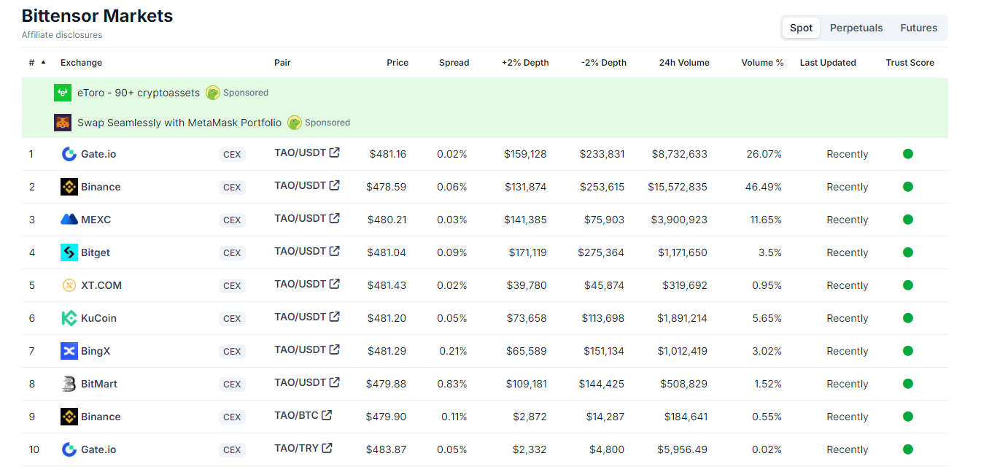This screenshot has height=475, width=981.
Task: Click the eToro sponsored logo icon
Action: 63,93
